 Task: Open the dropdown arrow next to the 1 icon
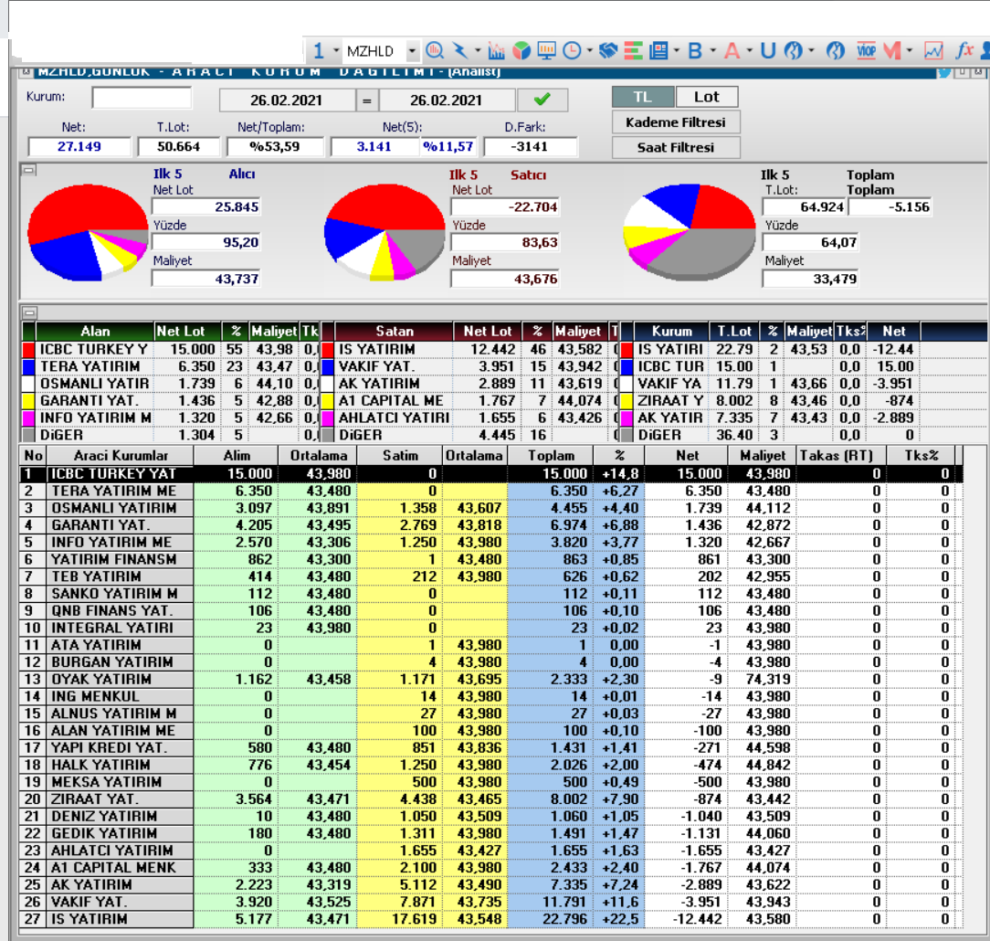click(x=336, y=50)
